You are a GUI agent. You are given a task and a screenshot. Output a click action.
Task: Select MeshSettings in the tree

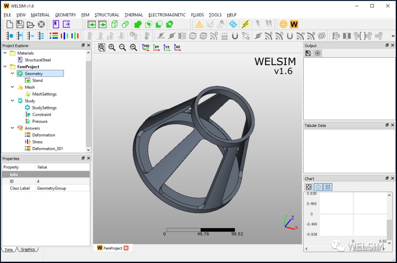coord(44,94)
